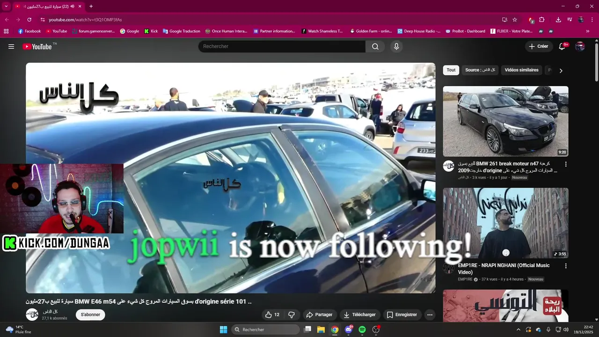
Task: Click the Enregistrer button
Action: [402, 315]
